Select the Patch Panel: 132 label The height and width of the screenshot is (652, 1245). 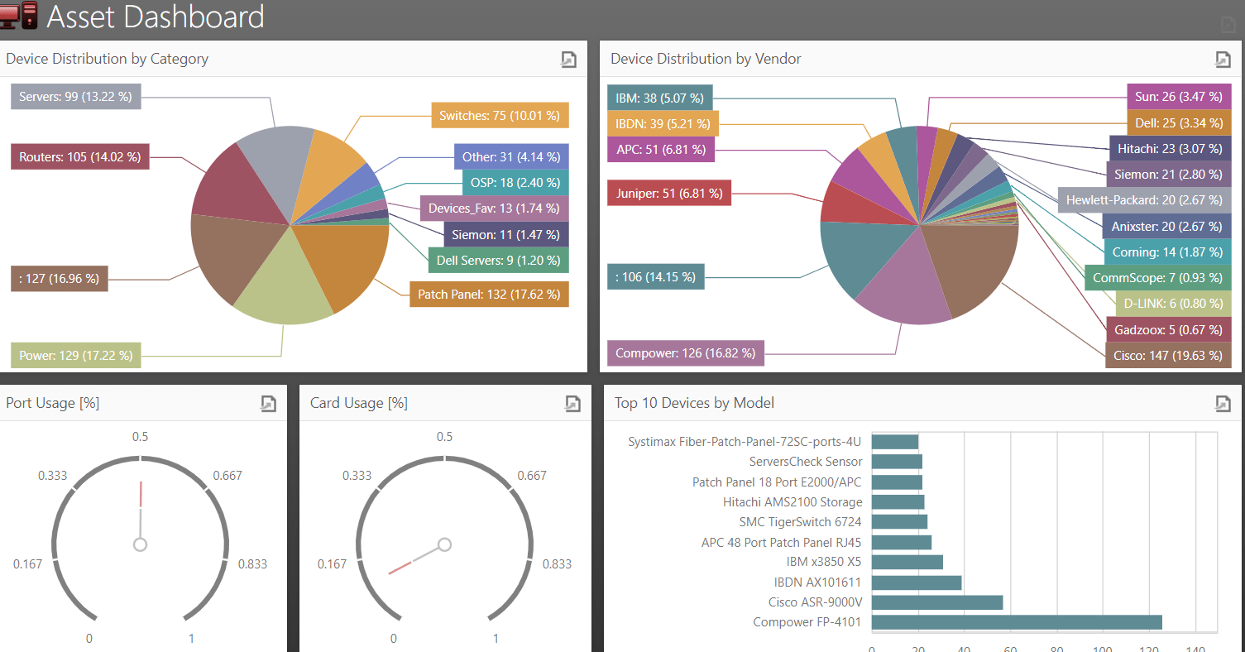[x=489, y=294]
